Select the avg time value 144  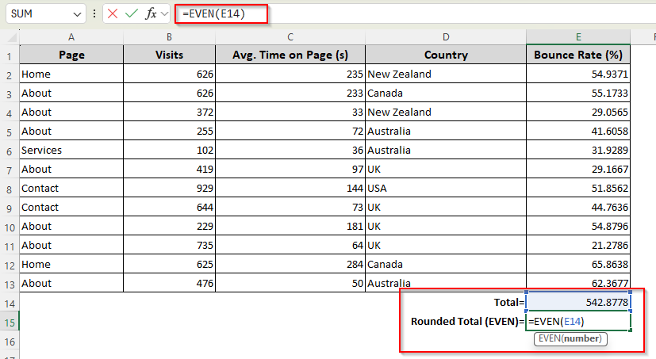[x=290, y=188]
